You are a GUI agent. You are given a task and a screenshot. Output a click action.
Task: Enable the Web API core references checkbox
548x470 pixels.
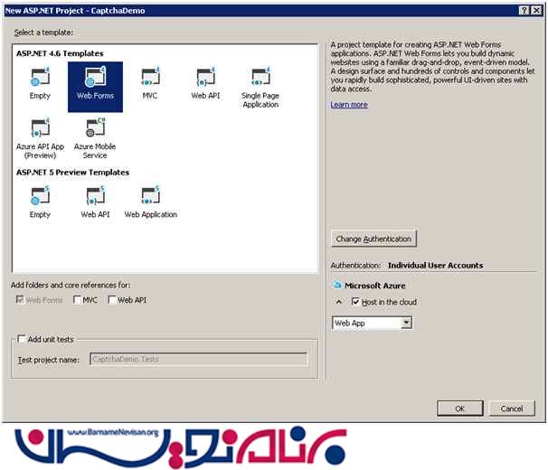tap(112, 300)
